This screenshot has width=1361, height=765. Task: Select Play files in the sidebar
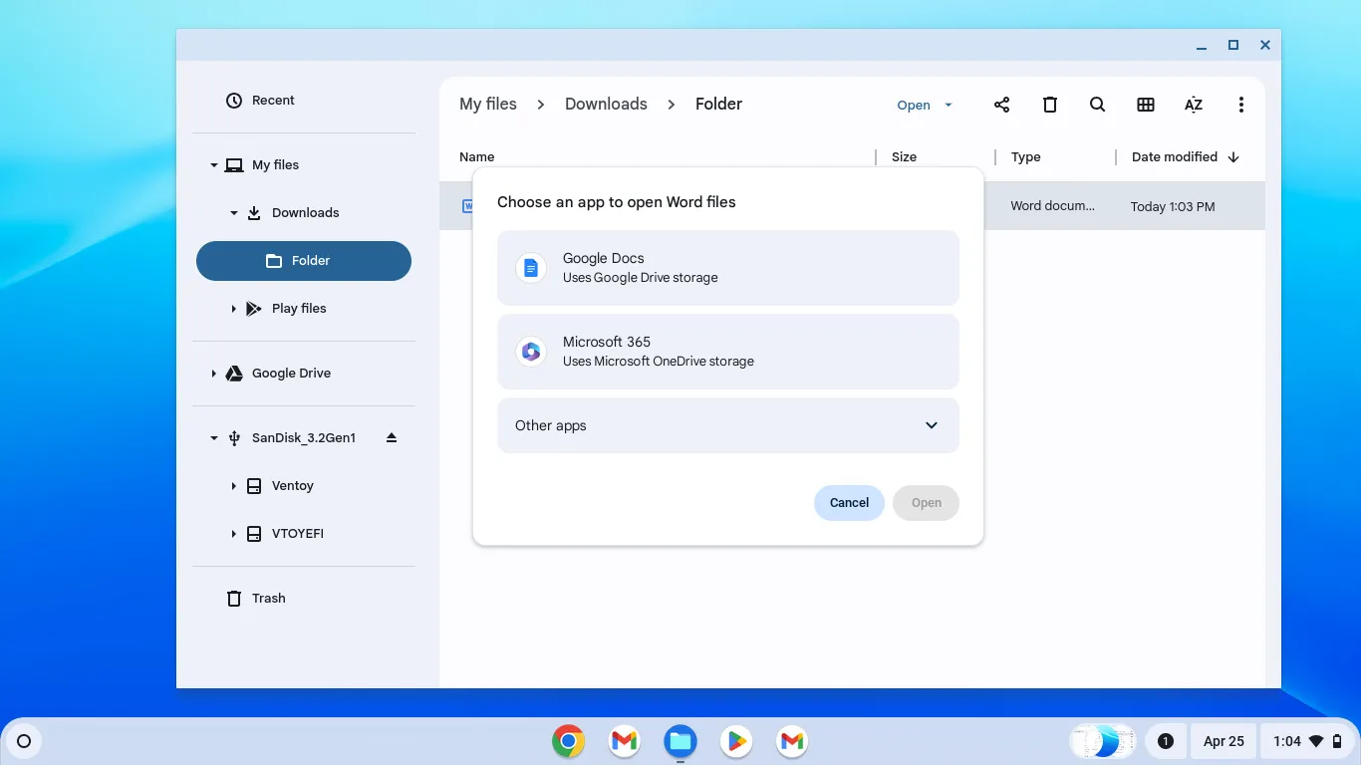(x=304, y=309)
